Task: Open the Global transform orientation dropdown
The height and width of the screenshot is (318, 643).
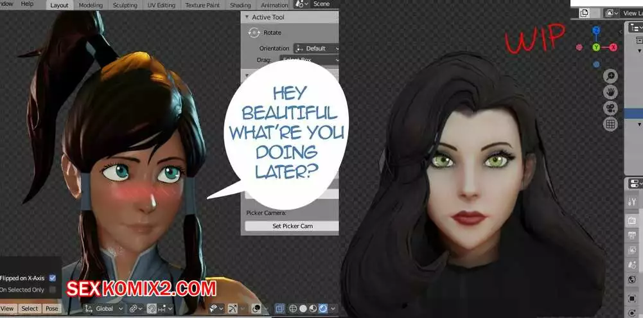Action: (104, 309)
